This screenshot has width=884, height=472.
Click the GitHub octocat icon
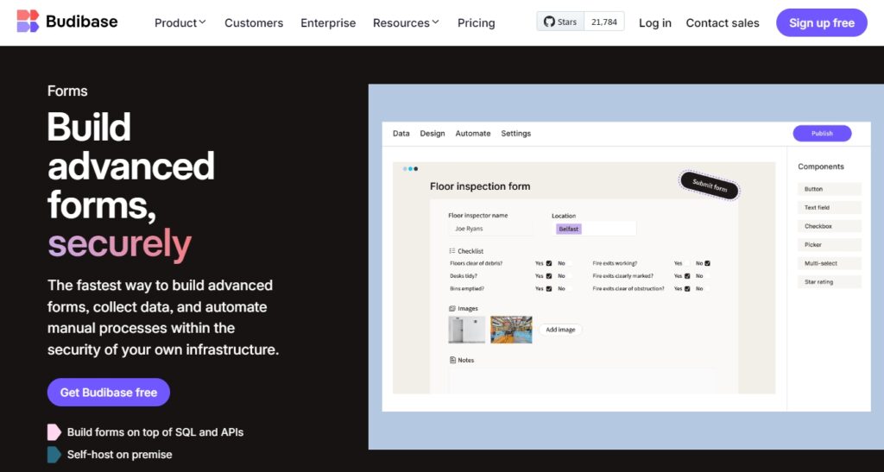coord(549,22)
